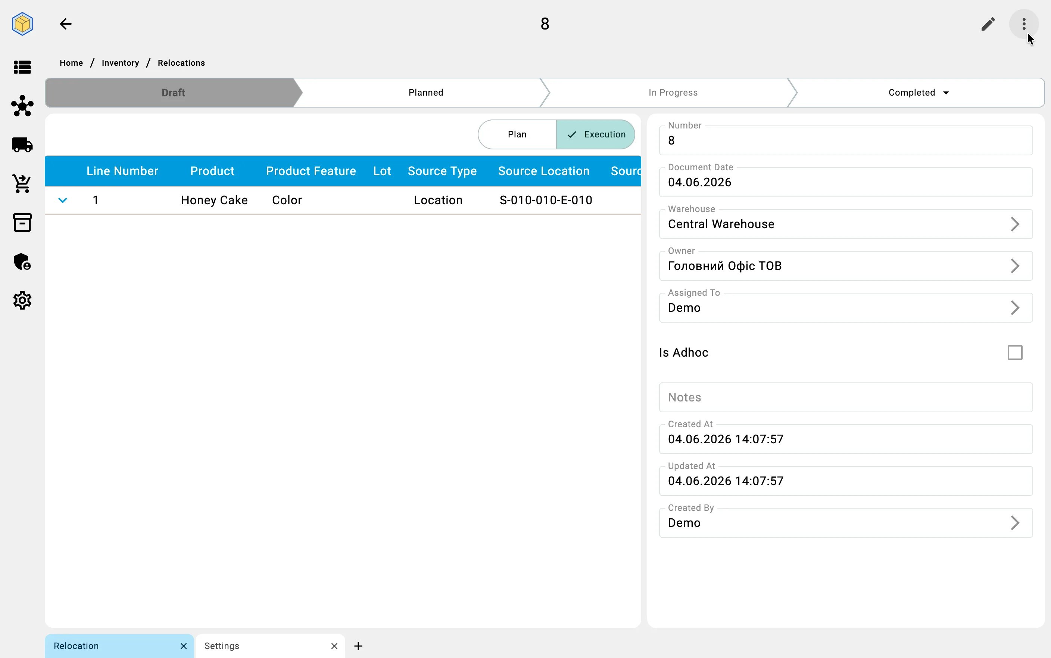Open the Created By Demo chevron
1051x658 pixels.
point(1014,523)
